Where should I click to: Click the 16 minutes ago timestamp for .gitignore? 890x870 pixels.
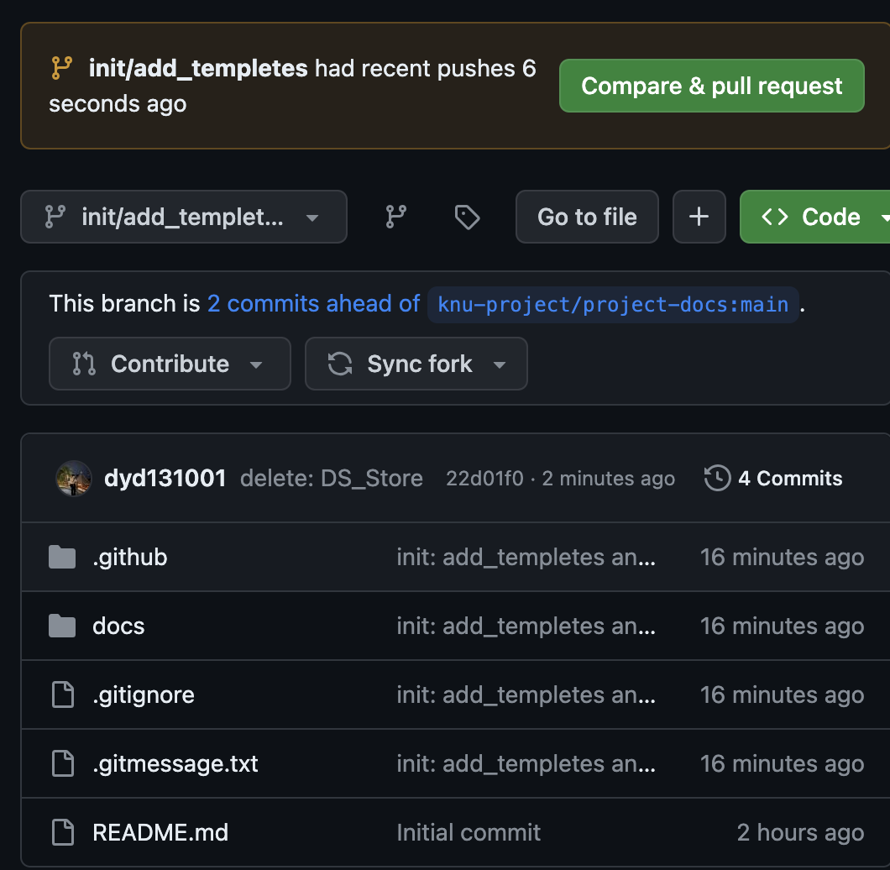pyautogui.click(x=783, y=694)
